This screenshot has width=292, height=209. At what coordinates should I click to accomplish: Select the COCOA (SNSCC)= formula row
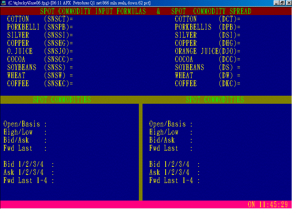[40, 59]
